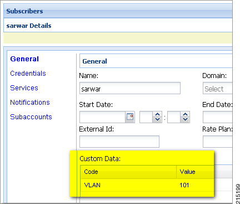
Task: Sort Custom Data by Code column
Action: pos(128,172)
